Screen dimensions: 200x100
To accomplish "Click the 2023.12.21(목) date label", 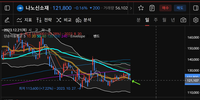I will (15, 30).
